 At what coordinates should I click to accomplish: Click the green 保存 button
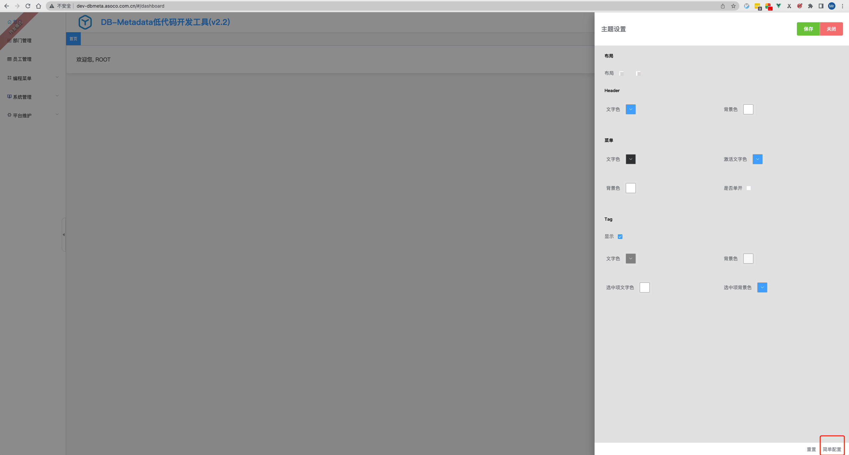808,29
